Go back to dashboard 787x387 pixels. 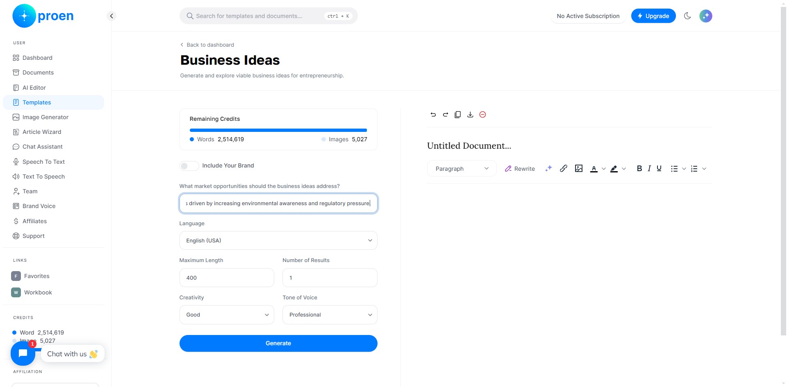(x=207, y=45)
